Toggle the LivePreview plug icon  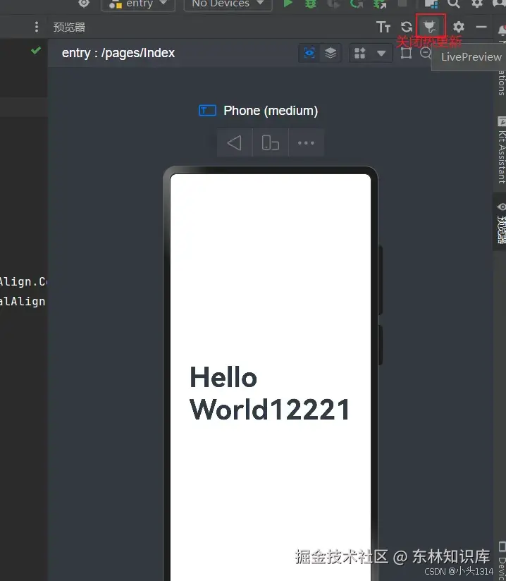pos(430,26)
